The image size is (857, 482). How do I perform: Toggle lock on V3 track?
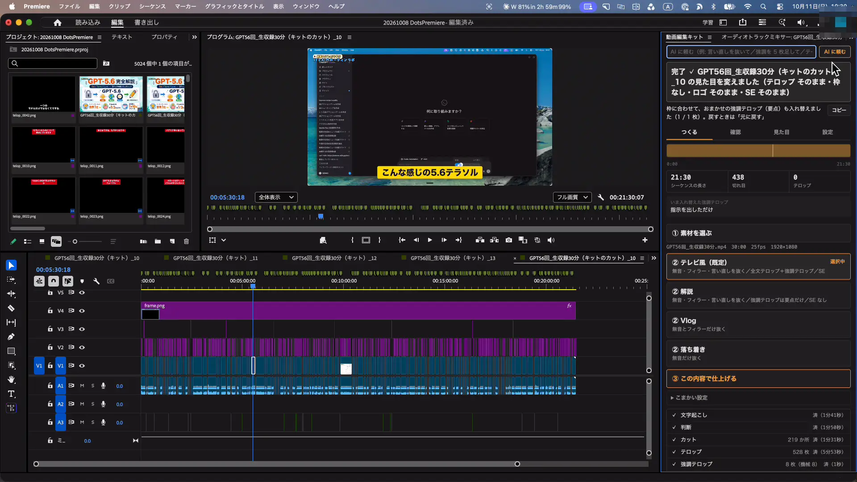pyautogui.click(x=50, y=329)
